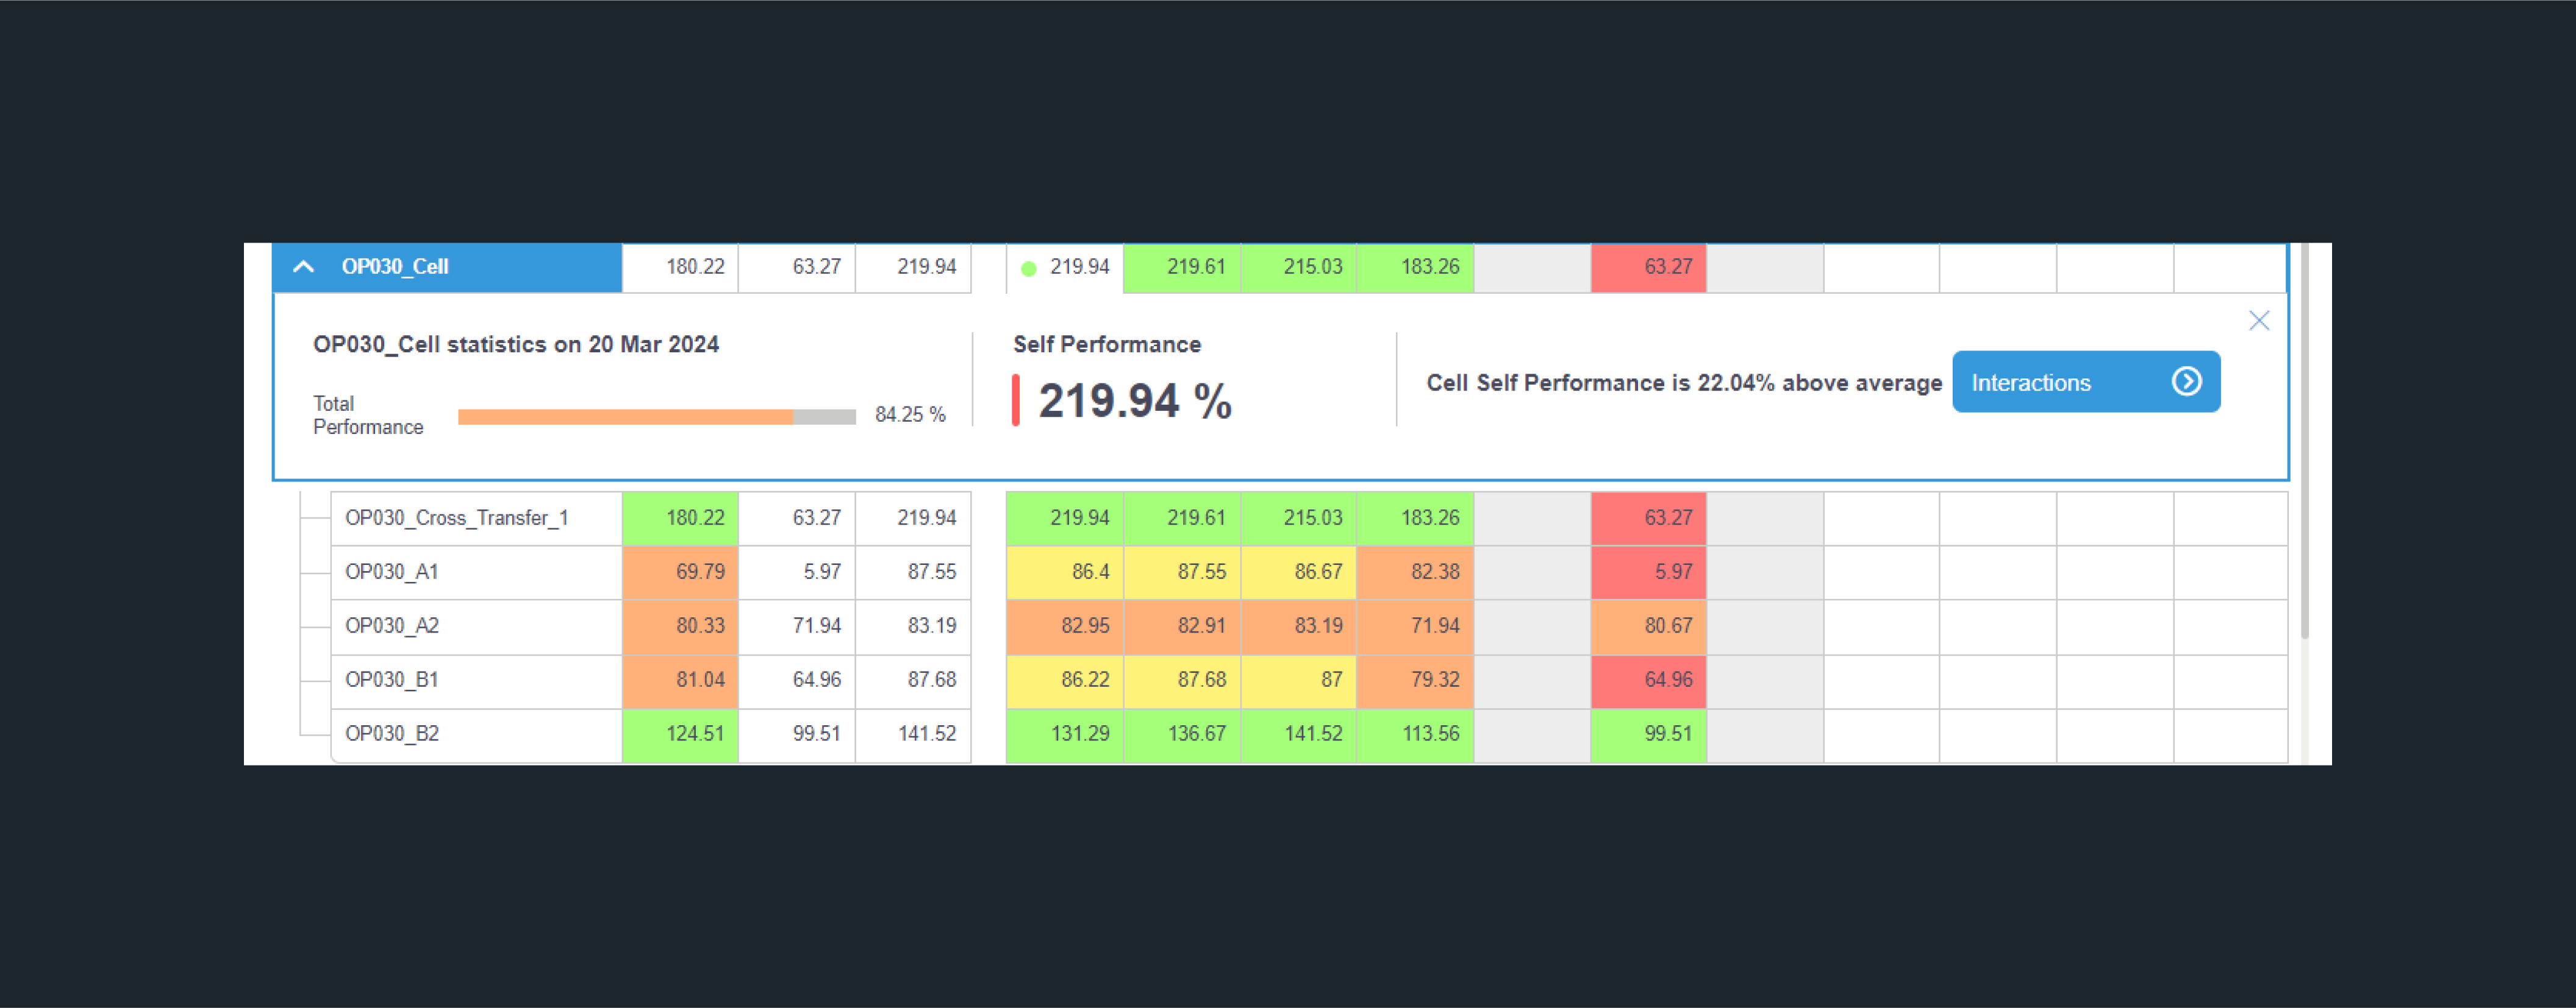Click OP030_Cross_Transfer_1 red cell 63.27
2576x1008 pixels.
pyautogui.click(x=1649, y=517)
